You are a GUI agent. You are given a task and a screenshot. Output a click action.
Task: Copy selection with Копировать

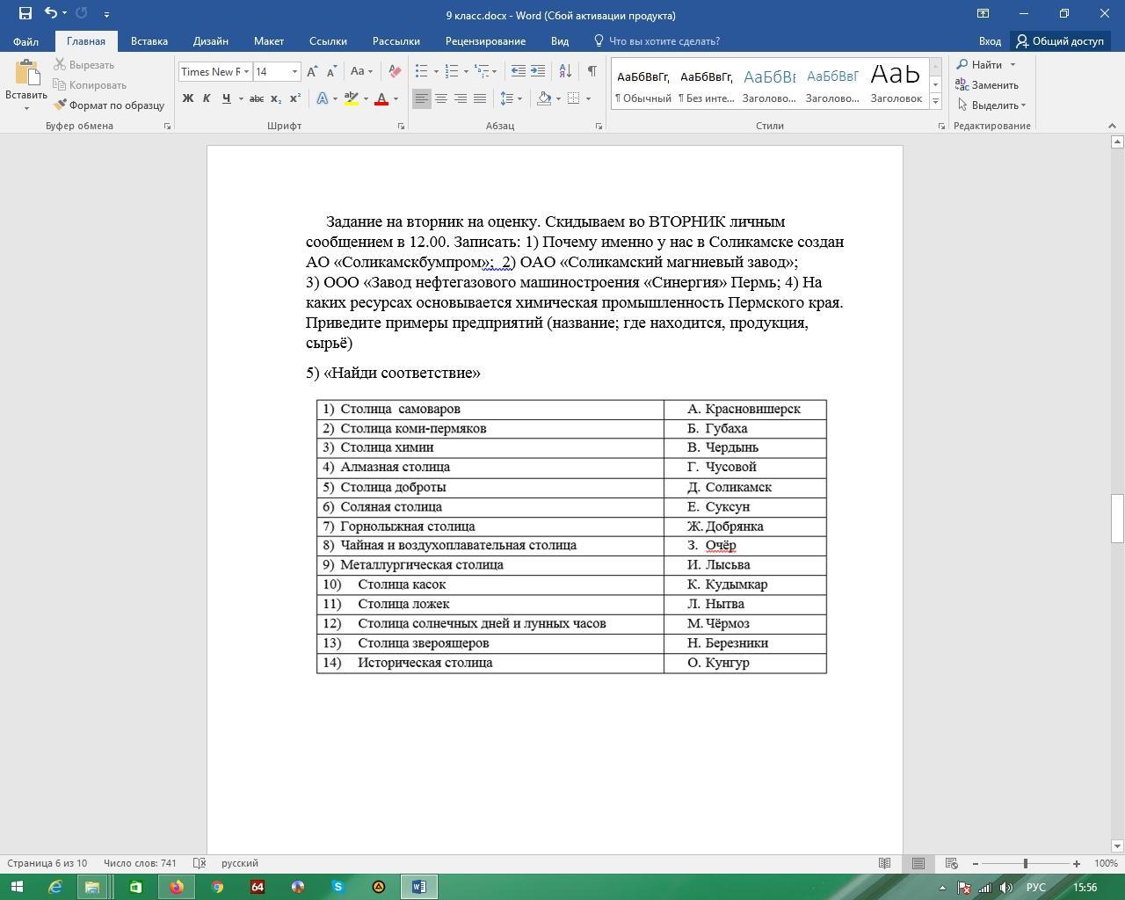(x=90, y=85)
